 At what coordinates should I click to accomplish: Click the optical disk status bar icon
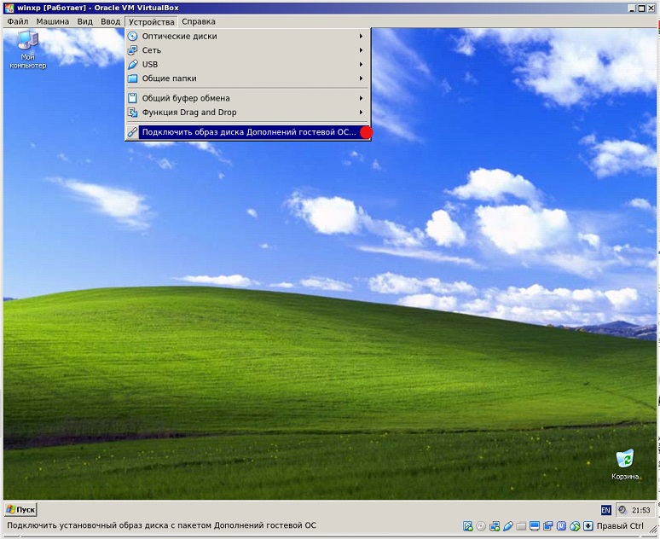coord(481,526)
